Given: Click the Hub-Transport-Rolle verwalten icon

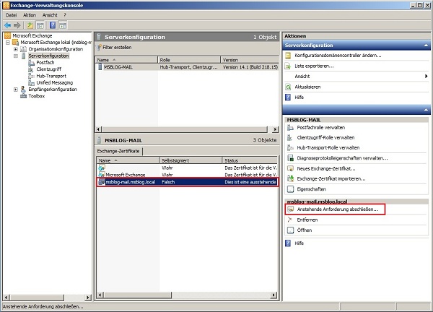Looking at the screenshot, I should [290, 148].
